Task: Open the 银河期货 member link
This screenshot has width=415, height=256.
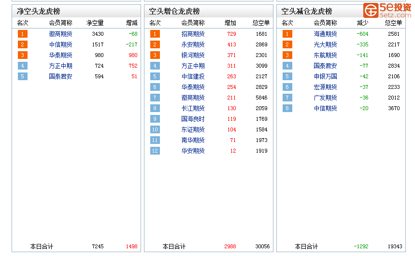Action: coord(193,55)
